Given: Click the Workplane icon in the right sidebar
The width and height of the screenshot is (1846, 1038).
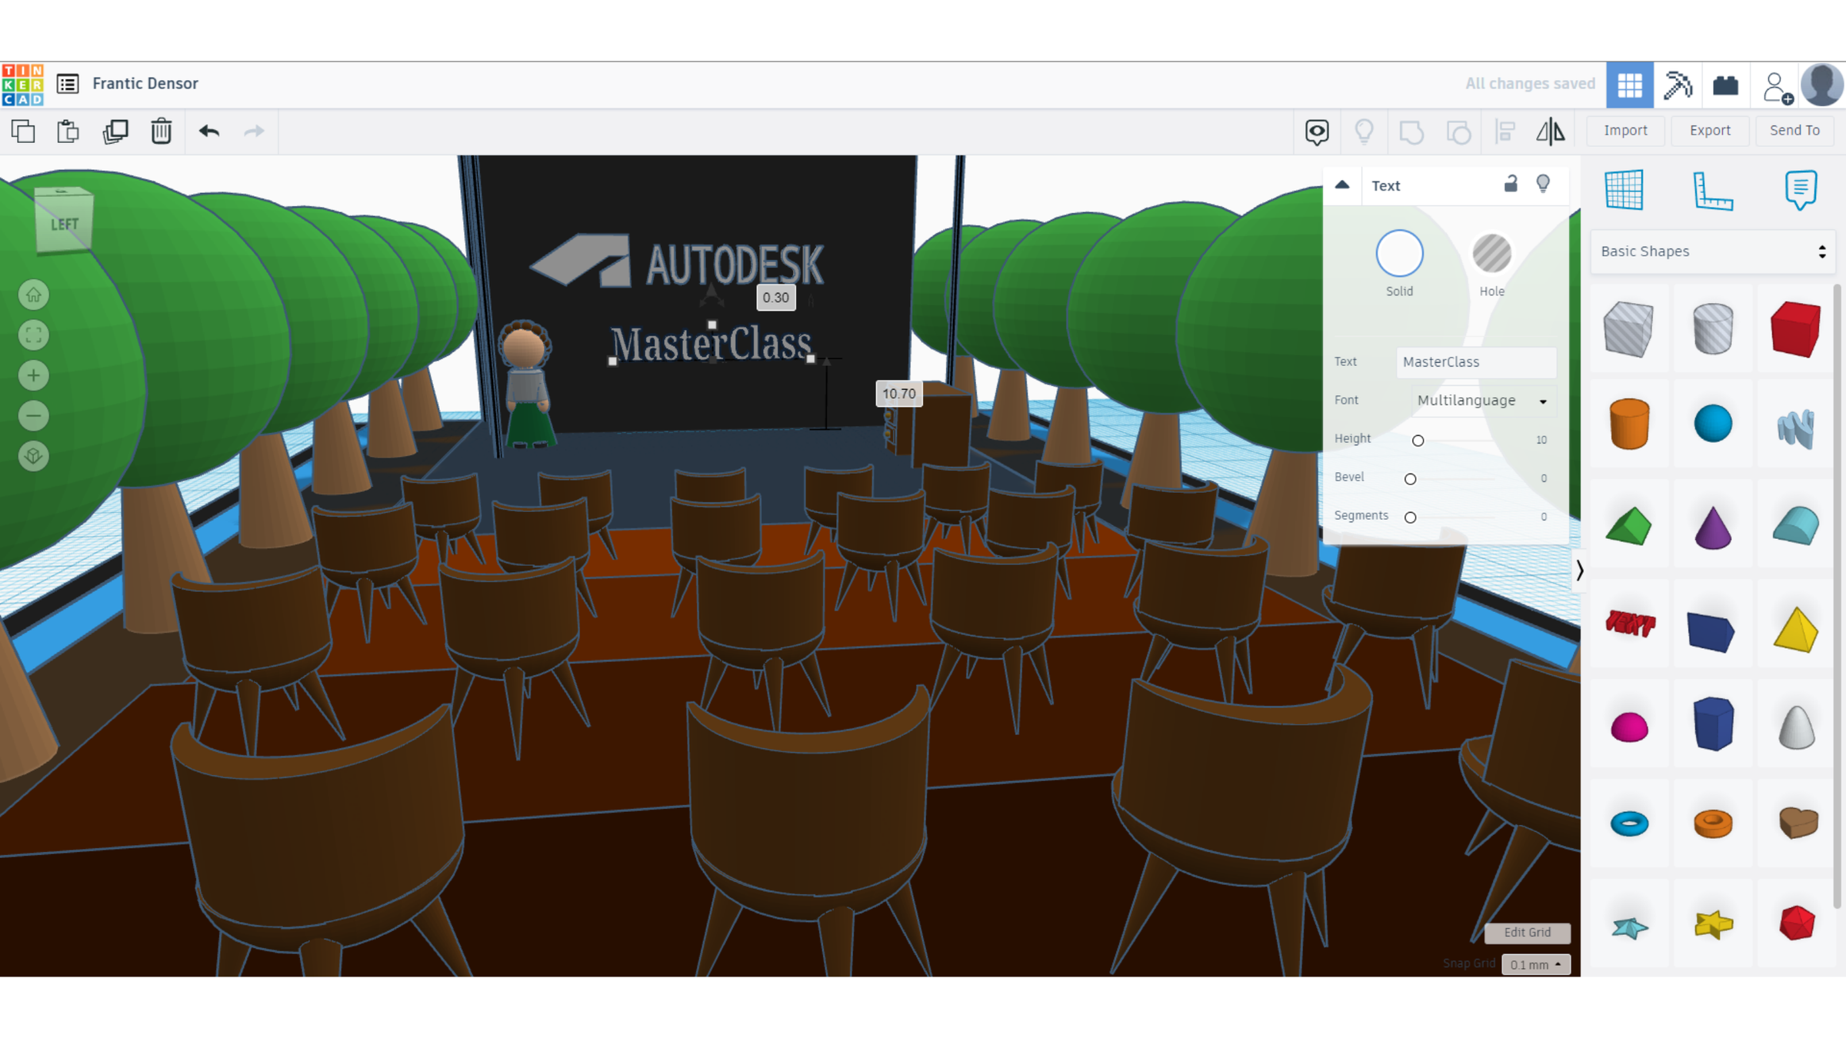Looking at the screenshot, I should click(x=1624, y=190).
